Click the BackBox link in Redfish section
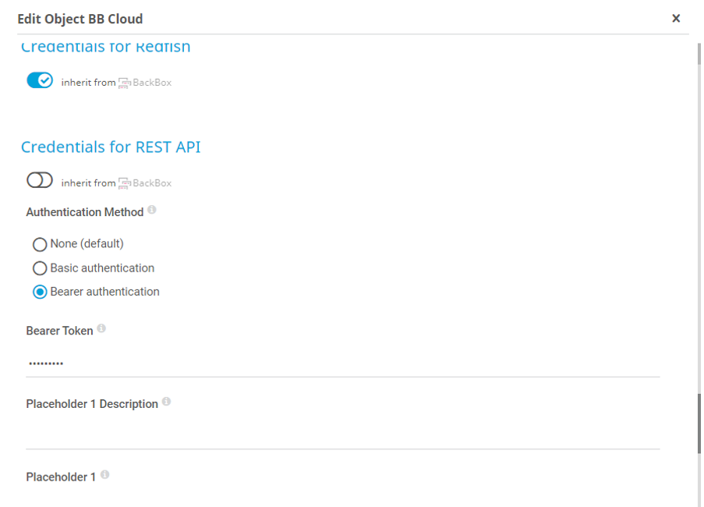704x507 pixels. [x=152, y=83]
